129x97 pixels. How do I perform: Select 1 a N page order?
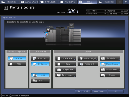pos(40,75)
